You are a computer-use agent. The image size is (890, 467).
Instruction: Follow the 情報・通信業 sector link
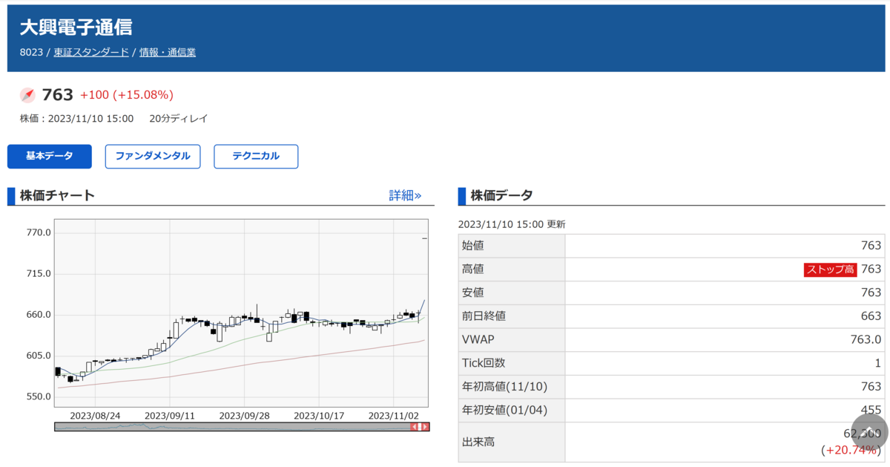[x=168, y=53]
